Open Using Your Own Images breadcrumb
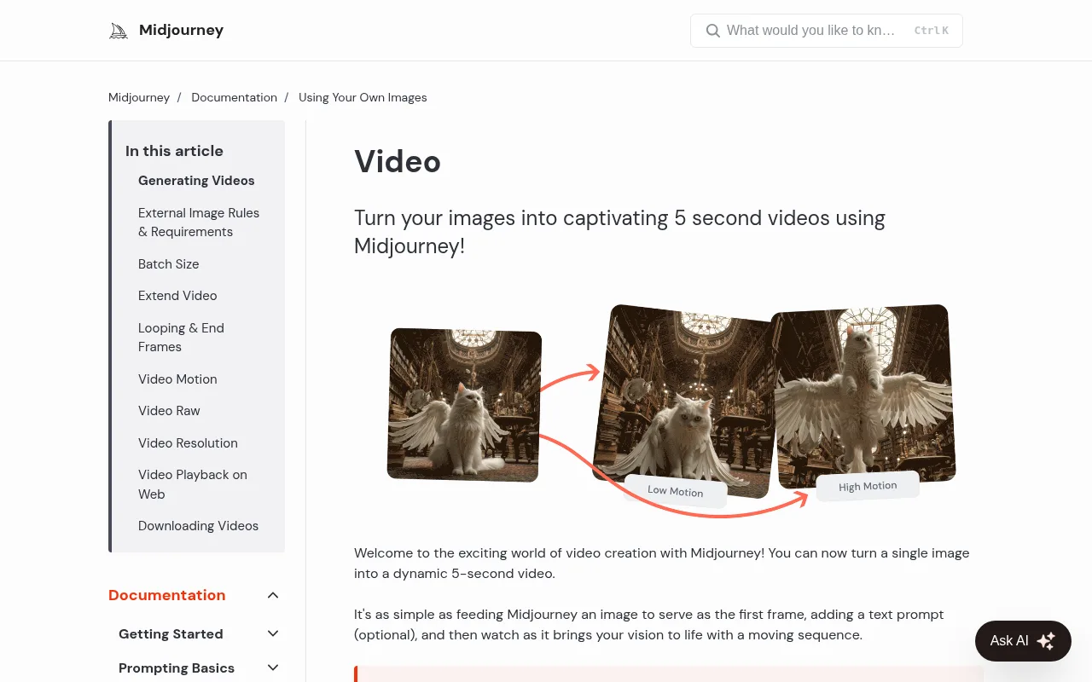 point(363,97)
